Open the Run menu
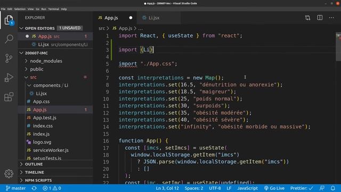 (x=44, y=9)
